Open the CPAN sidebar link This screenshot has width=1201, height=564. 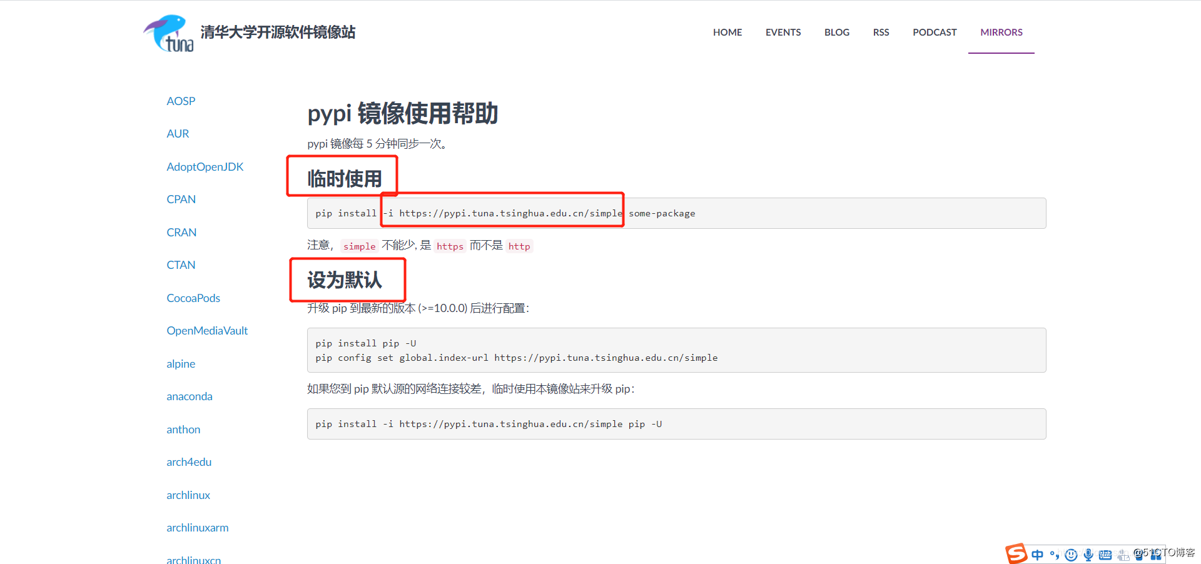tap(181, 199)
